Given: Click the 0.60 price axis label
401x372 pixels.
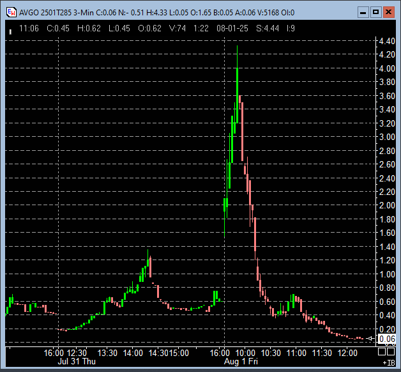Looking at the screenshot, I should click(x=387, y=302).
